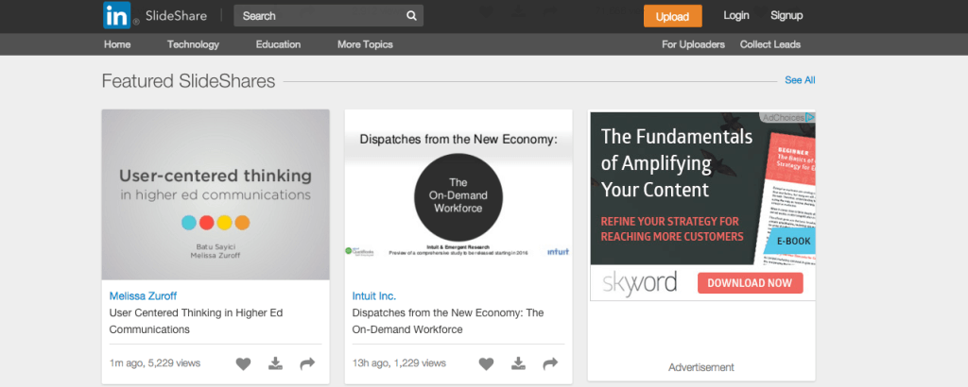This screenshot has height=387, width=968.
Task: Click the orange Upload button
Action: coord(672,16)
